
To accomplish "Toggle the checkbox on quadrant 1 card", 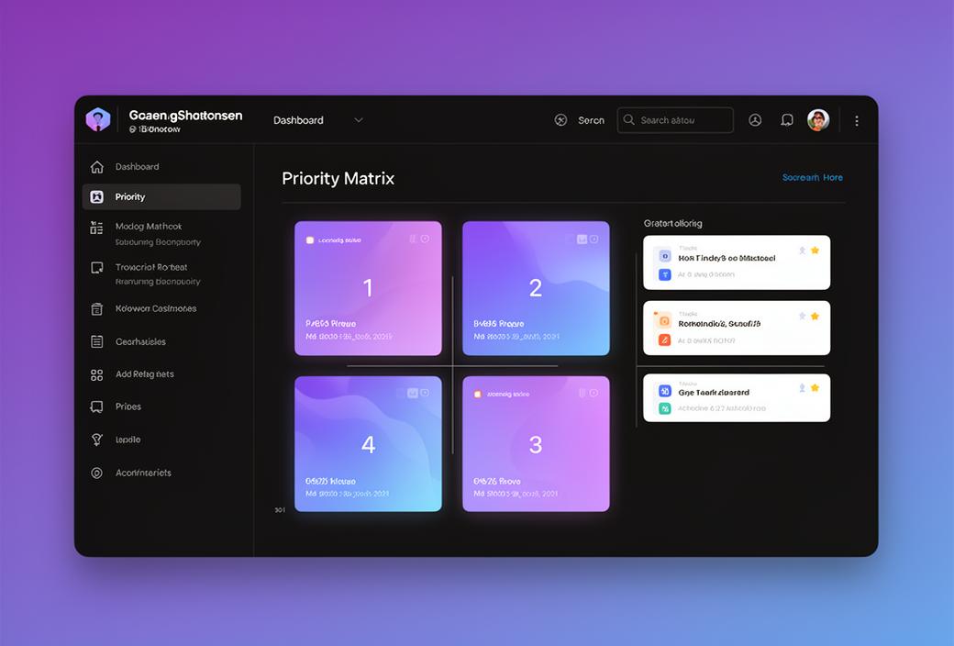I will (310, 240).
